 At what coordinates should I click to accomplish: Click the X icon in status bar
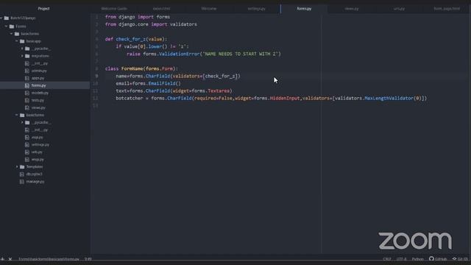[10, 259]
